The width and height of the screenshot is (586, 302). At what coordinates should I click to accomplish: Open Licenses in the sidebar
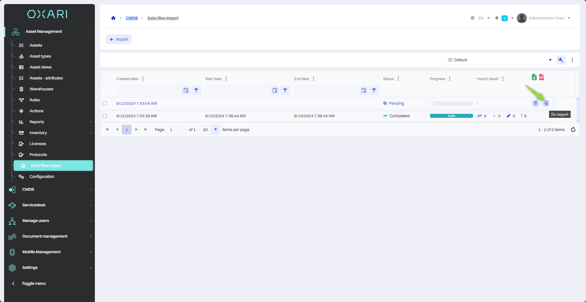(x=38, y=144)
